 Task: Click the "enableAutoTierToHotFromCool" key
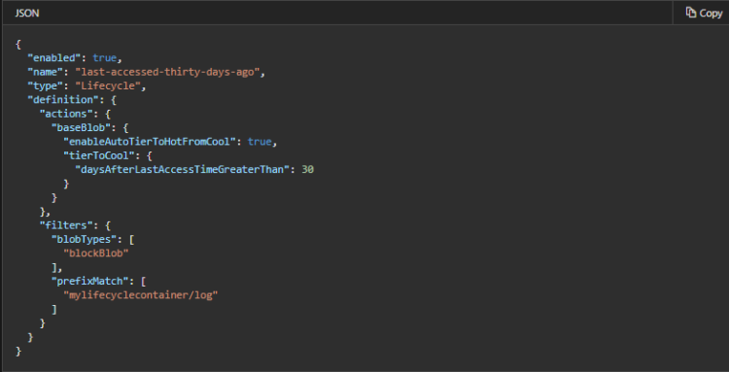tap(150, 142)
